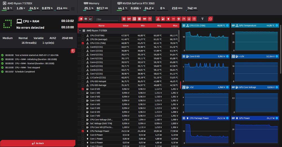Viewport: 282px width, 147px height.
Task: Click the 2048 MB memory setting label
Action: (x=67, y=38)
